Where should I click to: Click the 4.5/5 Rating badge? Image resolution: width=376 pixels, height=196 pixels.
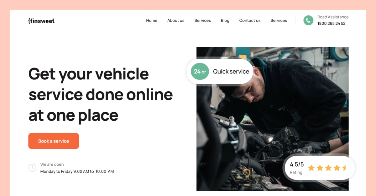pos(319,168)
